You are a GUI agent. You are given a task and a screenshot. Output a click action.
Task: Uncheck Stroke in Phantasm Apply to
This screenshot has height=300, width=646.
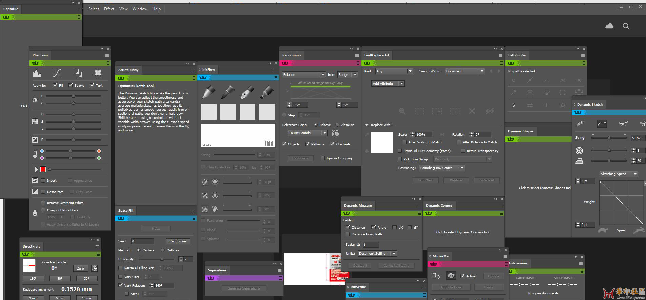coord(70,85)
